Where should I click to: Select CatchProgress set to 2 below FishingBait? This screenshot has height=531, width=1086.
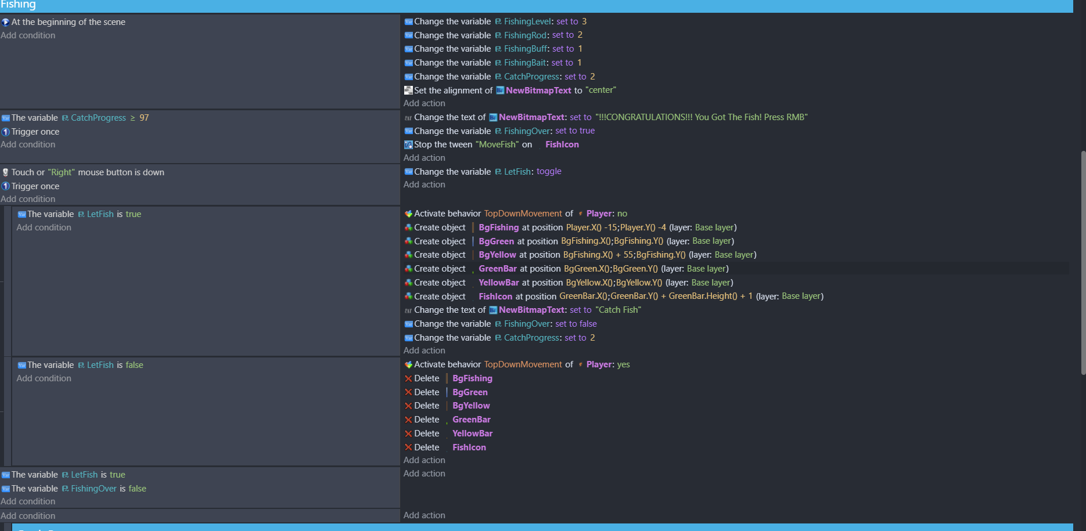point(499,77)
